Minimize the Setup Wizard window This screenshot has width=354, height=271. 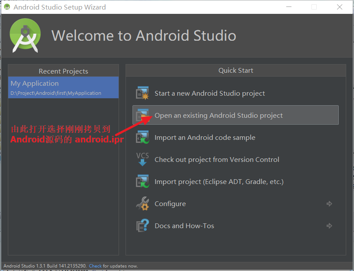click(x=289, y=7)
